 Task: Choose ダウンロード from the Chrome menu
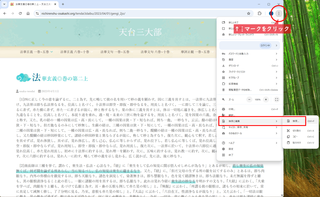(x=234, y=66)
